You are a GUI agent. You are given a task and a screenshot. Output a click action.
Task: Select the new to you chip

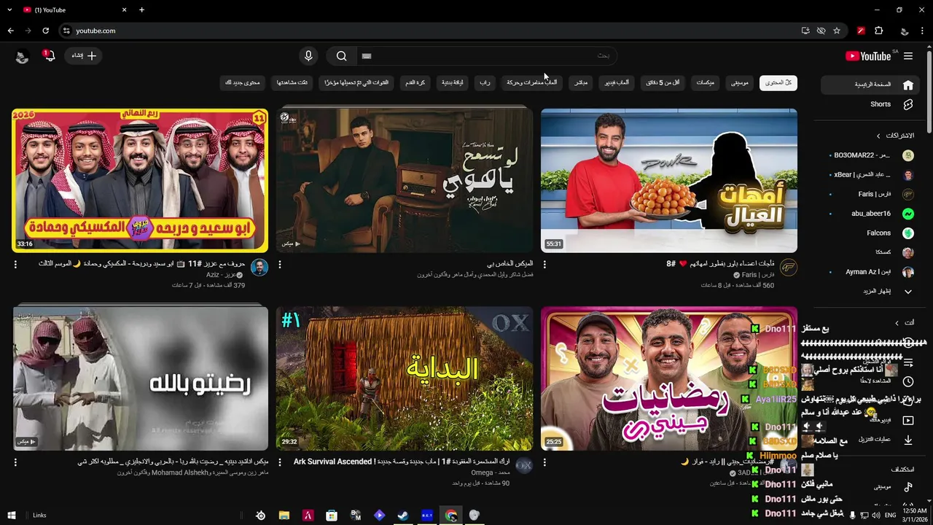pos(243,82)
